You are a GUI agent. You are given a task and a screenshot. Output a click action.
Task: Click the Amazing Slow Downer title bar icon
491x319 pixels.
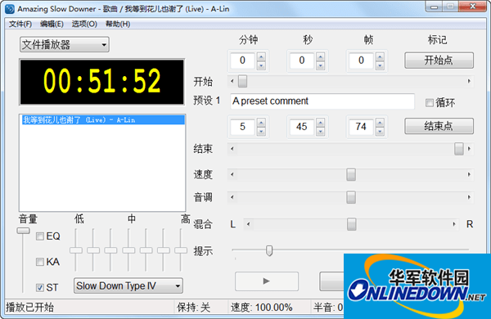pyautogui.click(x=10, y=9)
